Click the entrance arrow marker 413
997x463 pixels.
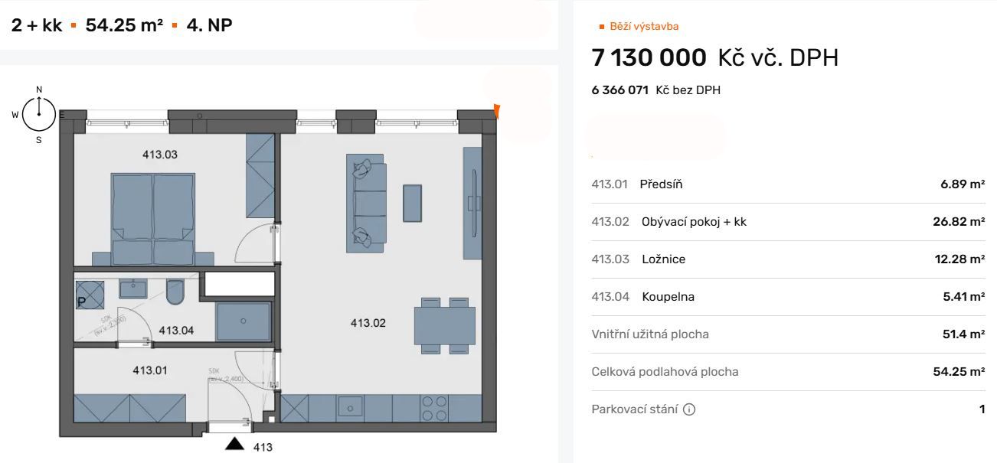point(235,445)
